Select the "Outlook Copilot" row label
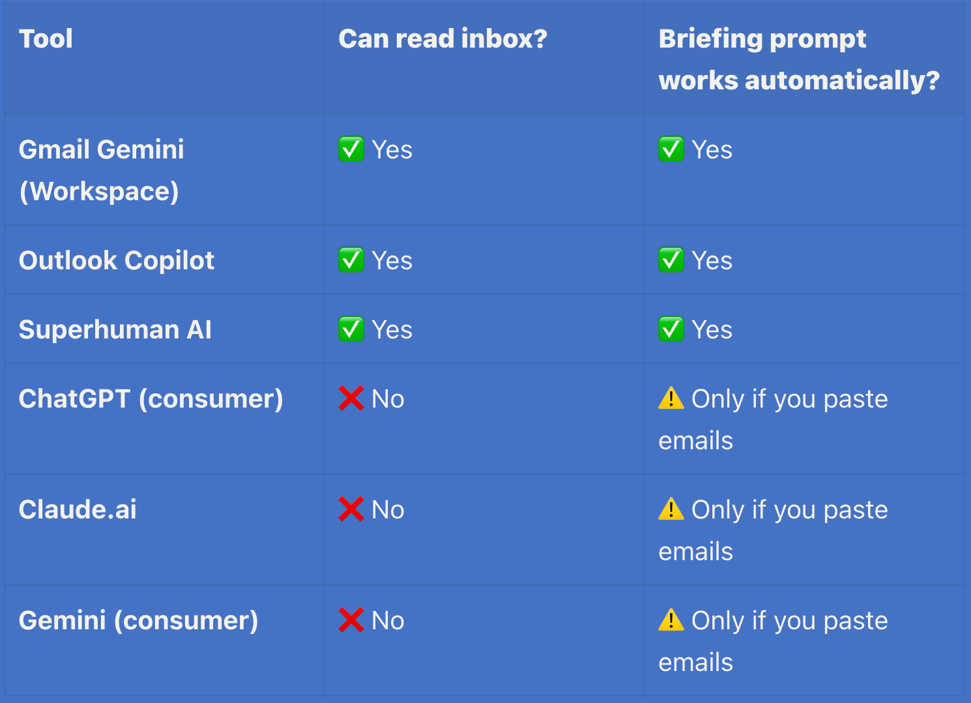 pos(117,260)
